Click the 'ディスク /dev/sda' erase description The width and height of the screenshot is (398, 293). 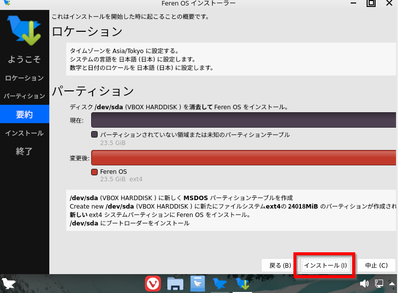(x=179, y=107)
